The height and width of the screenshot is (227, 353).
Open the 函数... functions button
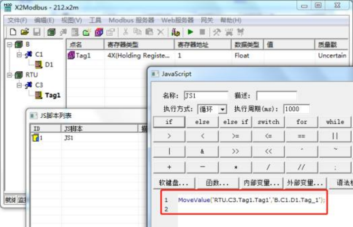tap(217, 183)
